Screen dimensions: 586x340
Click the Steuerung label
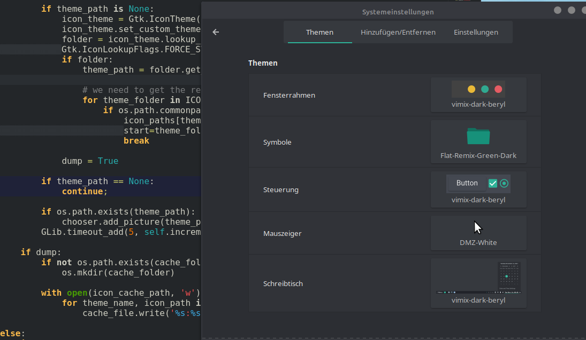[x=280, y=190]
